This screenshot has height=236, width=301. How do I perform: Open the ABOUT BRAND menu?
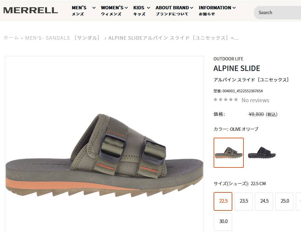[x=174, y=11]
